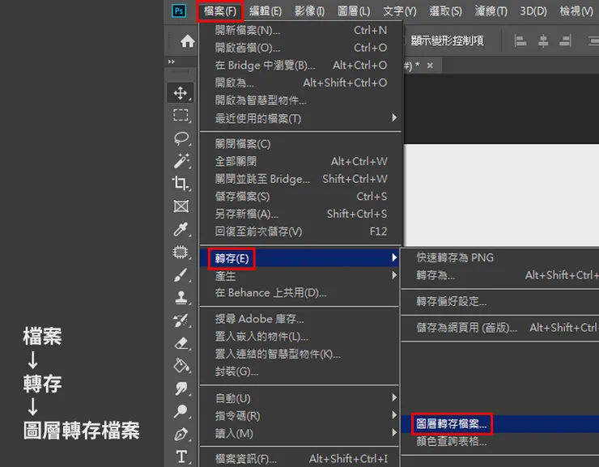Select the Spot Healing Brush tool

click(x=181, y=253)
